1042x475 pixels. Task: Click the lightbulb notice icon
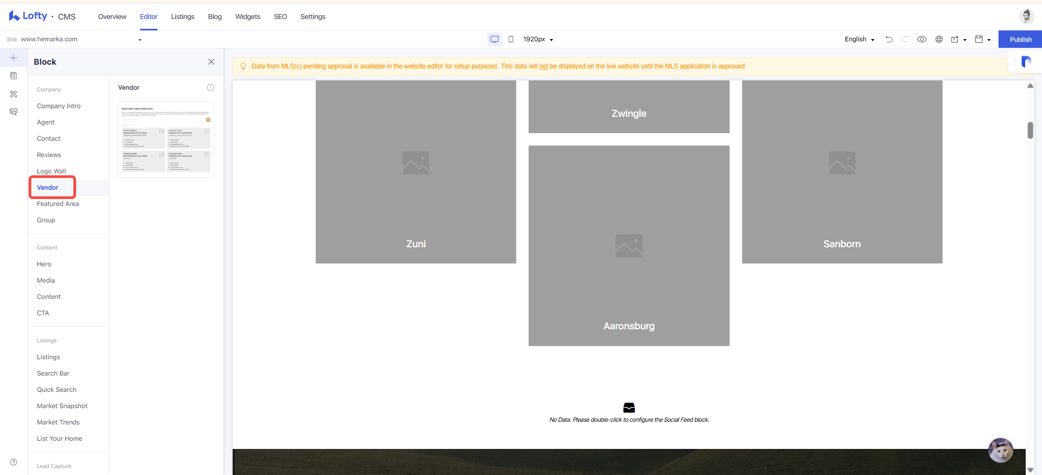point(243,66)
